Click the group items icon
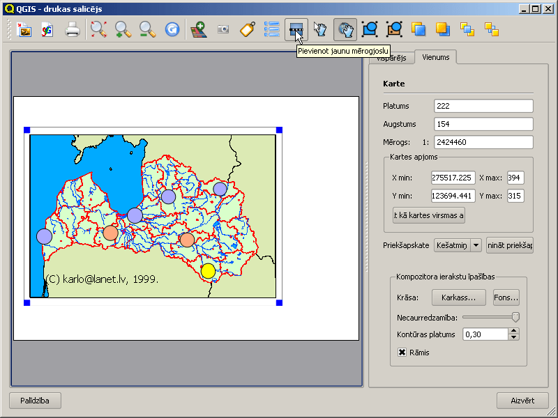This screenshot has height=418, width=558. [x=370, y=30]
